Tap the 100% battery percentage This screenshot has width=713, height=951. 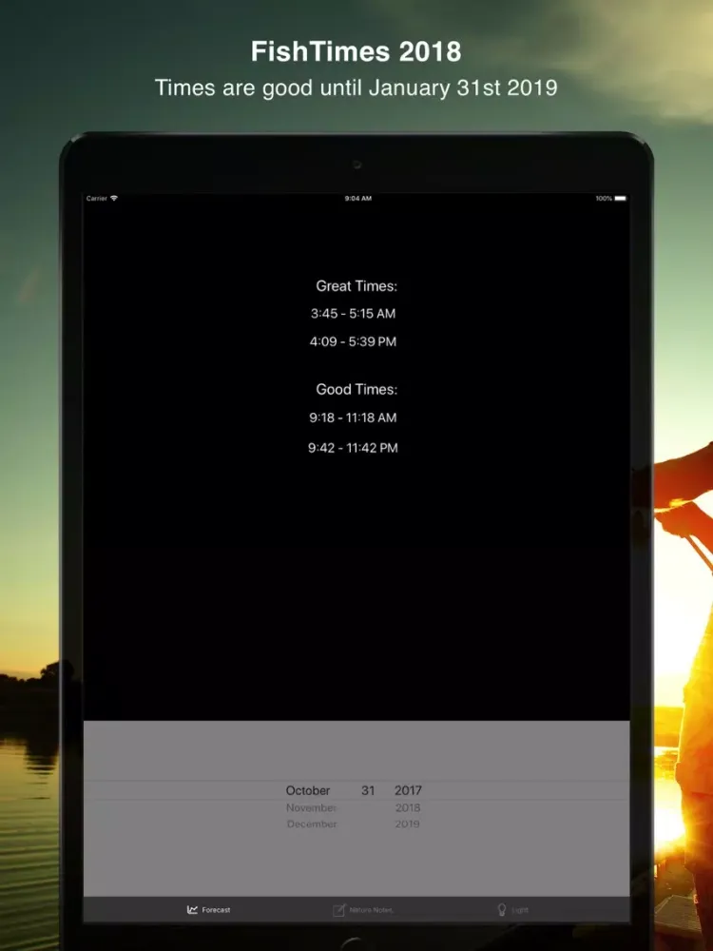(x=604, y=199)
